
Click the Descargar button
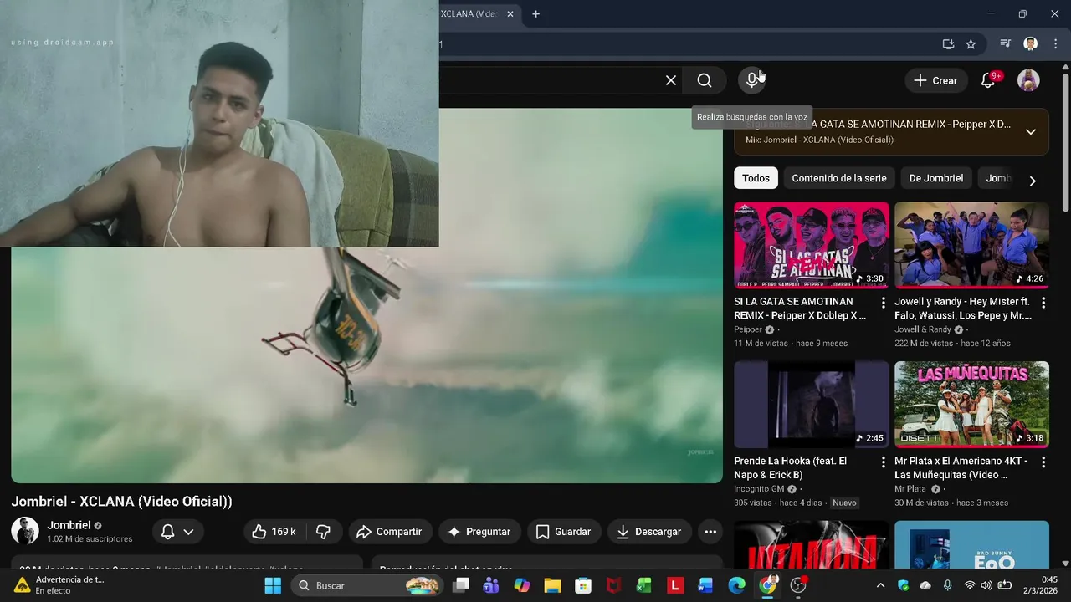649,532
